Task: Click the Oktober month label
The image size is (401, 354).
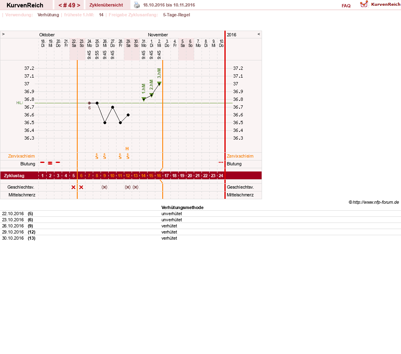Action: tap(47, 35)
